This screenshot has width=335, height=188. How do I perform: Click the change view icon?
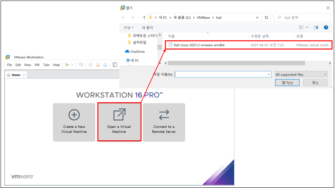(x=301, y=27)
